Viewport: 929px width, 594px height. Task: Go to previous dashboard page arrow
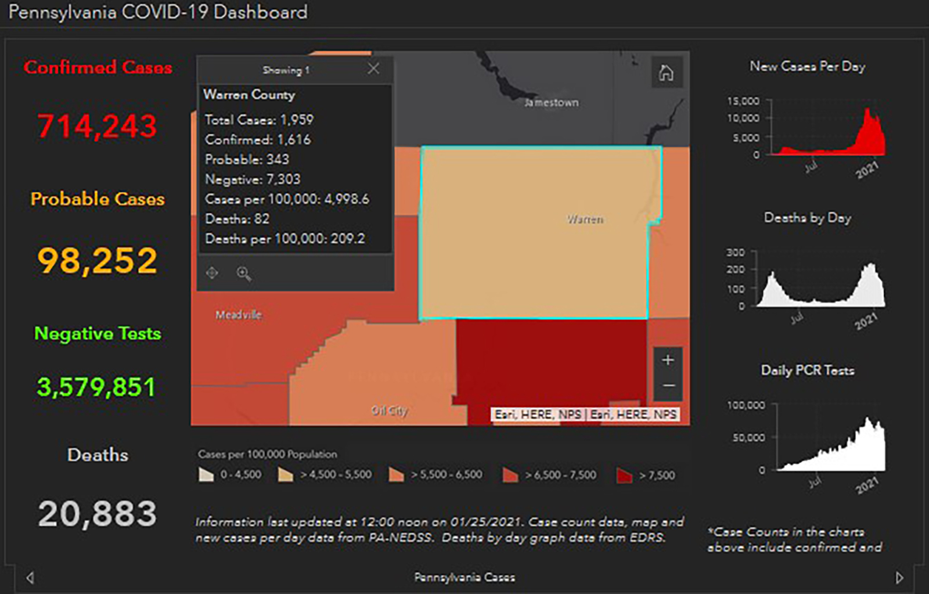tap(30, 577)
